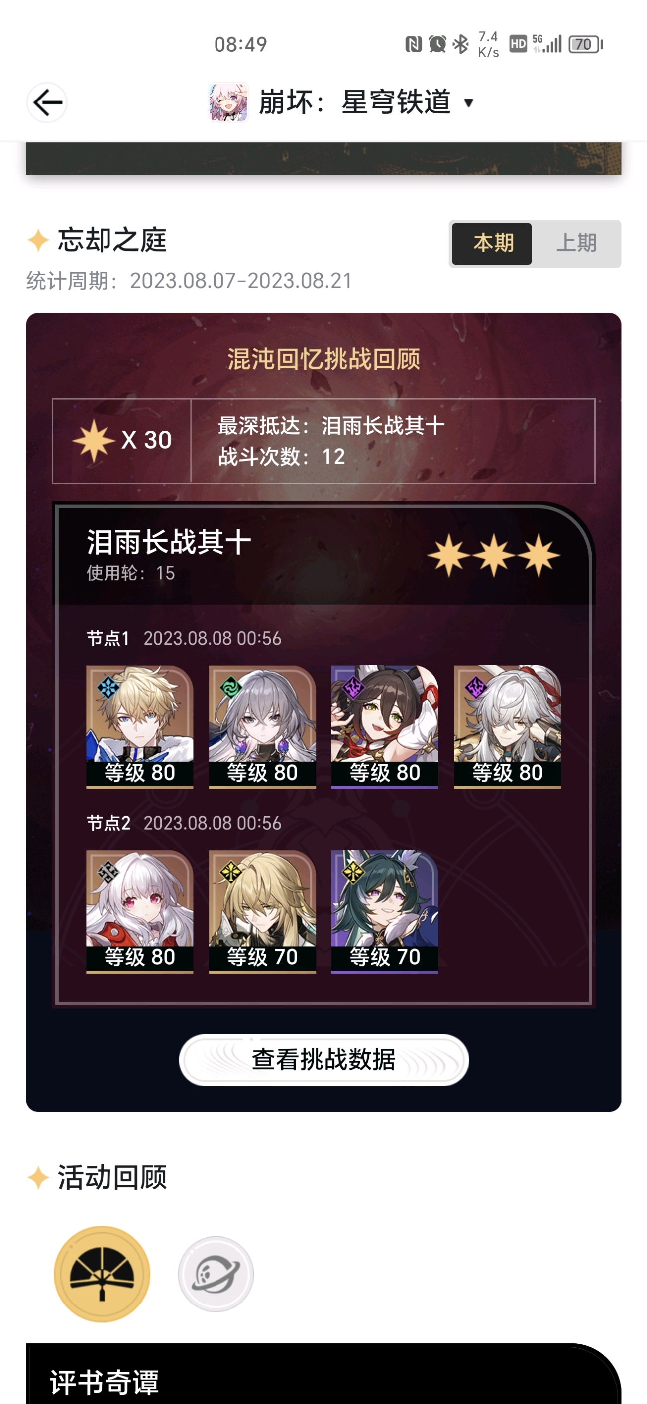Select brown-haired quantum character level 80

385,726
